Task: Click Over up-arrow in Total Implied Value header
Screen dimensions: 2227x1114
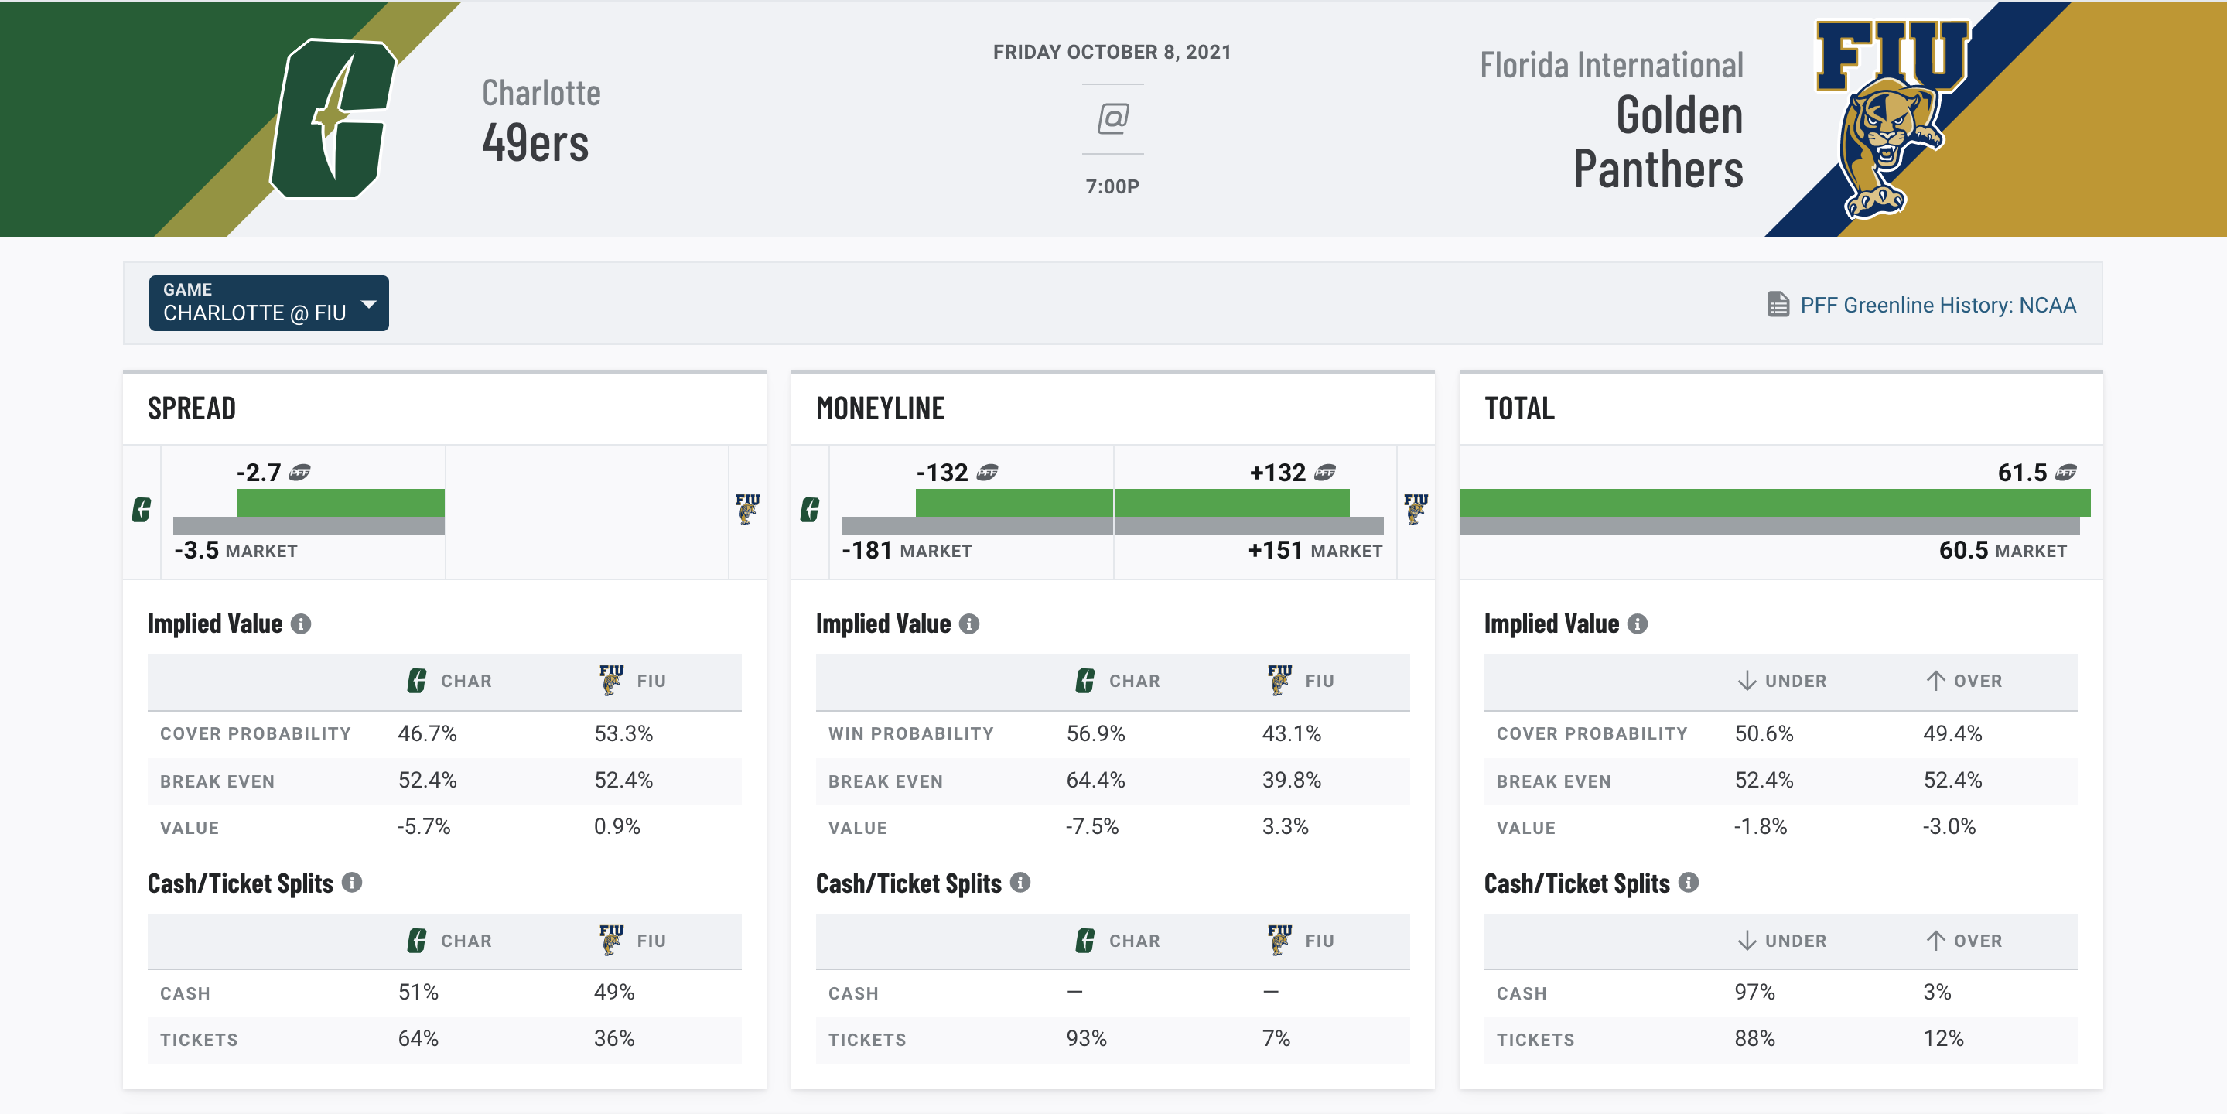Action: [1935, 681]
